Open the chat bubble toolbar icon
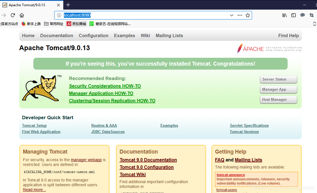Screen dimensions: 317x193 tap(302, 15)
